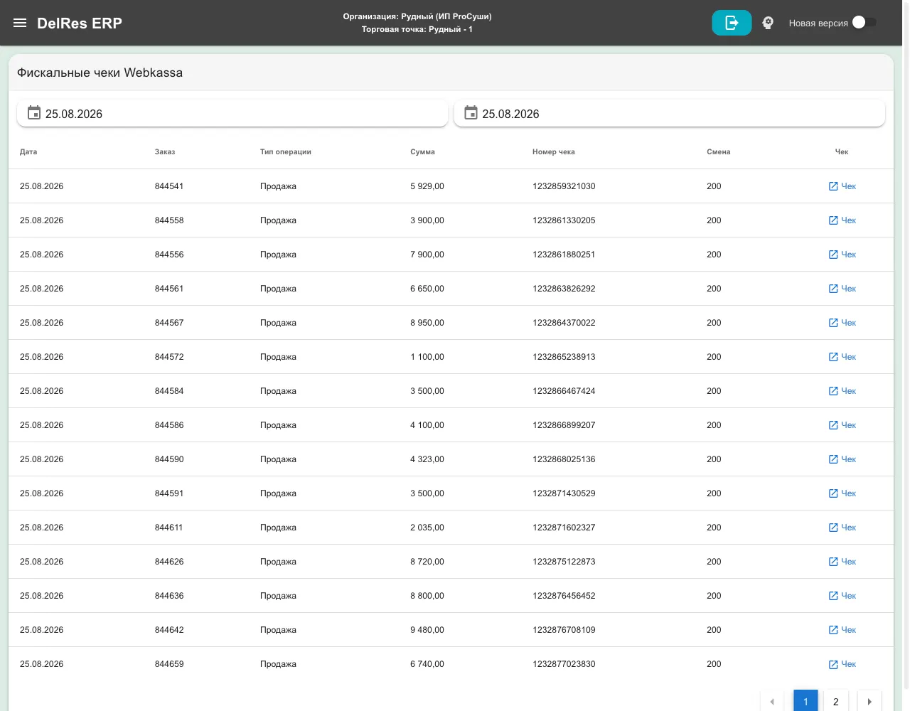The image size is (910, 711).
Task: Click the Тип операции column header
Action: click(x=286, y=151)
